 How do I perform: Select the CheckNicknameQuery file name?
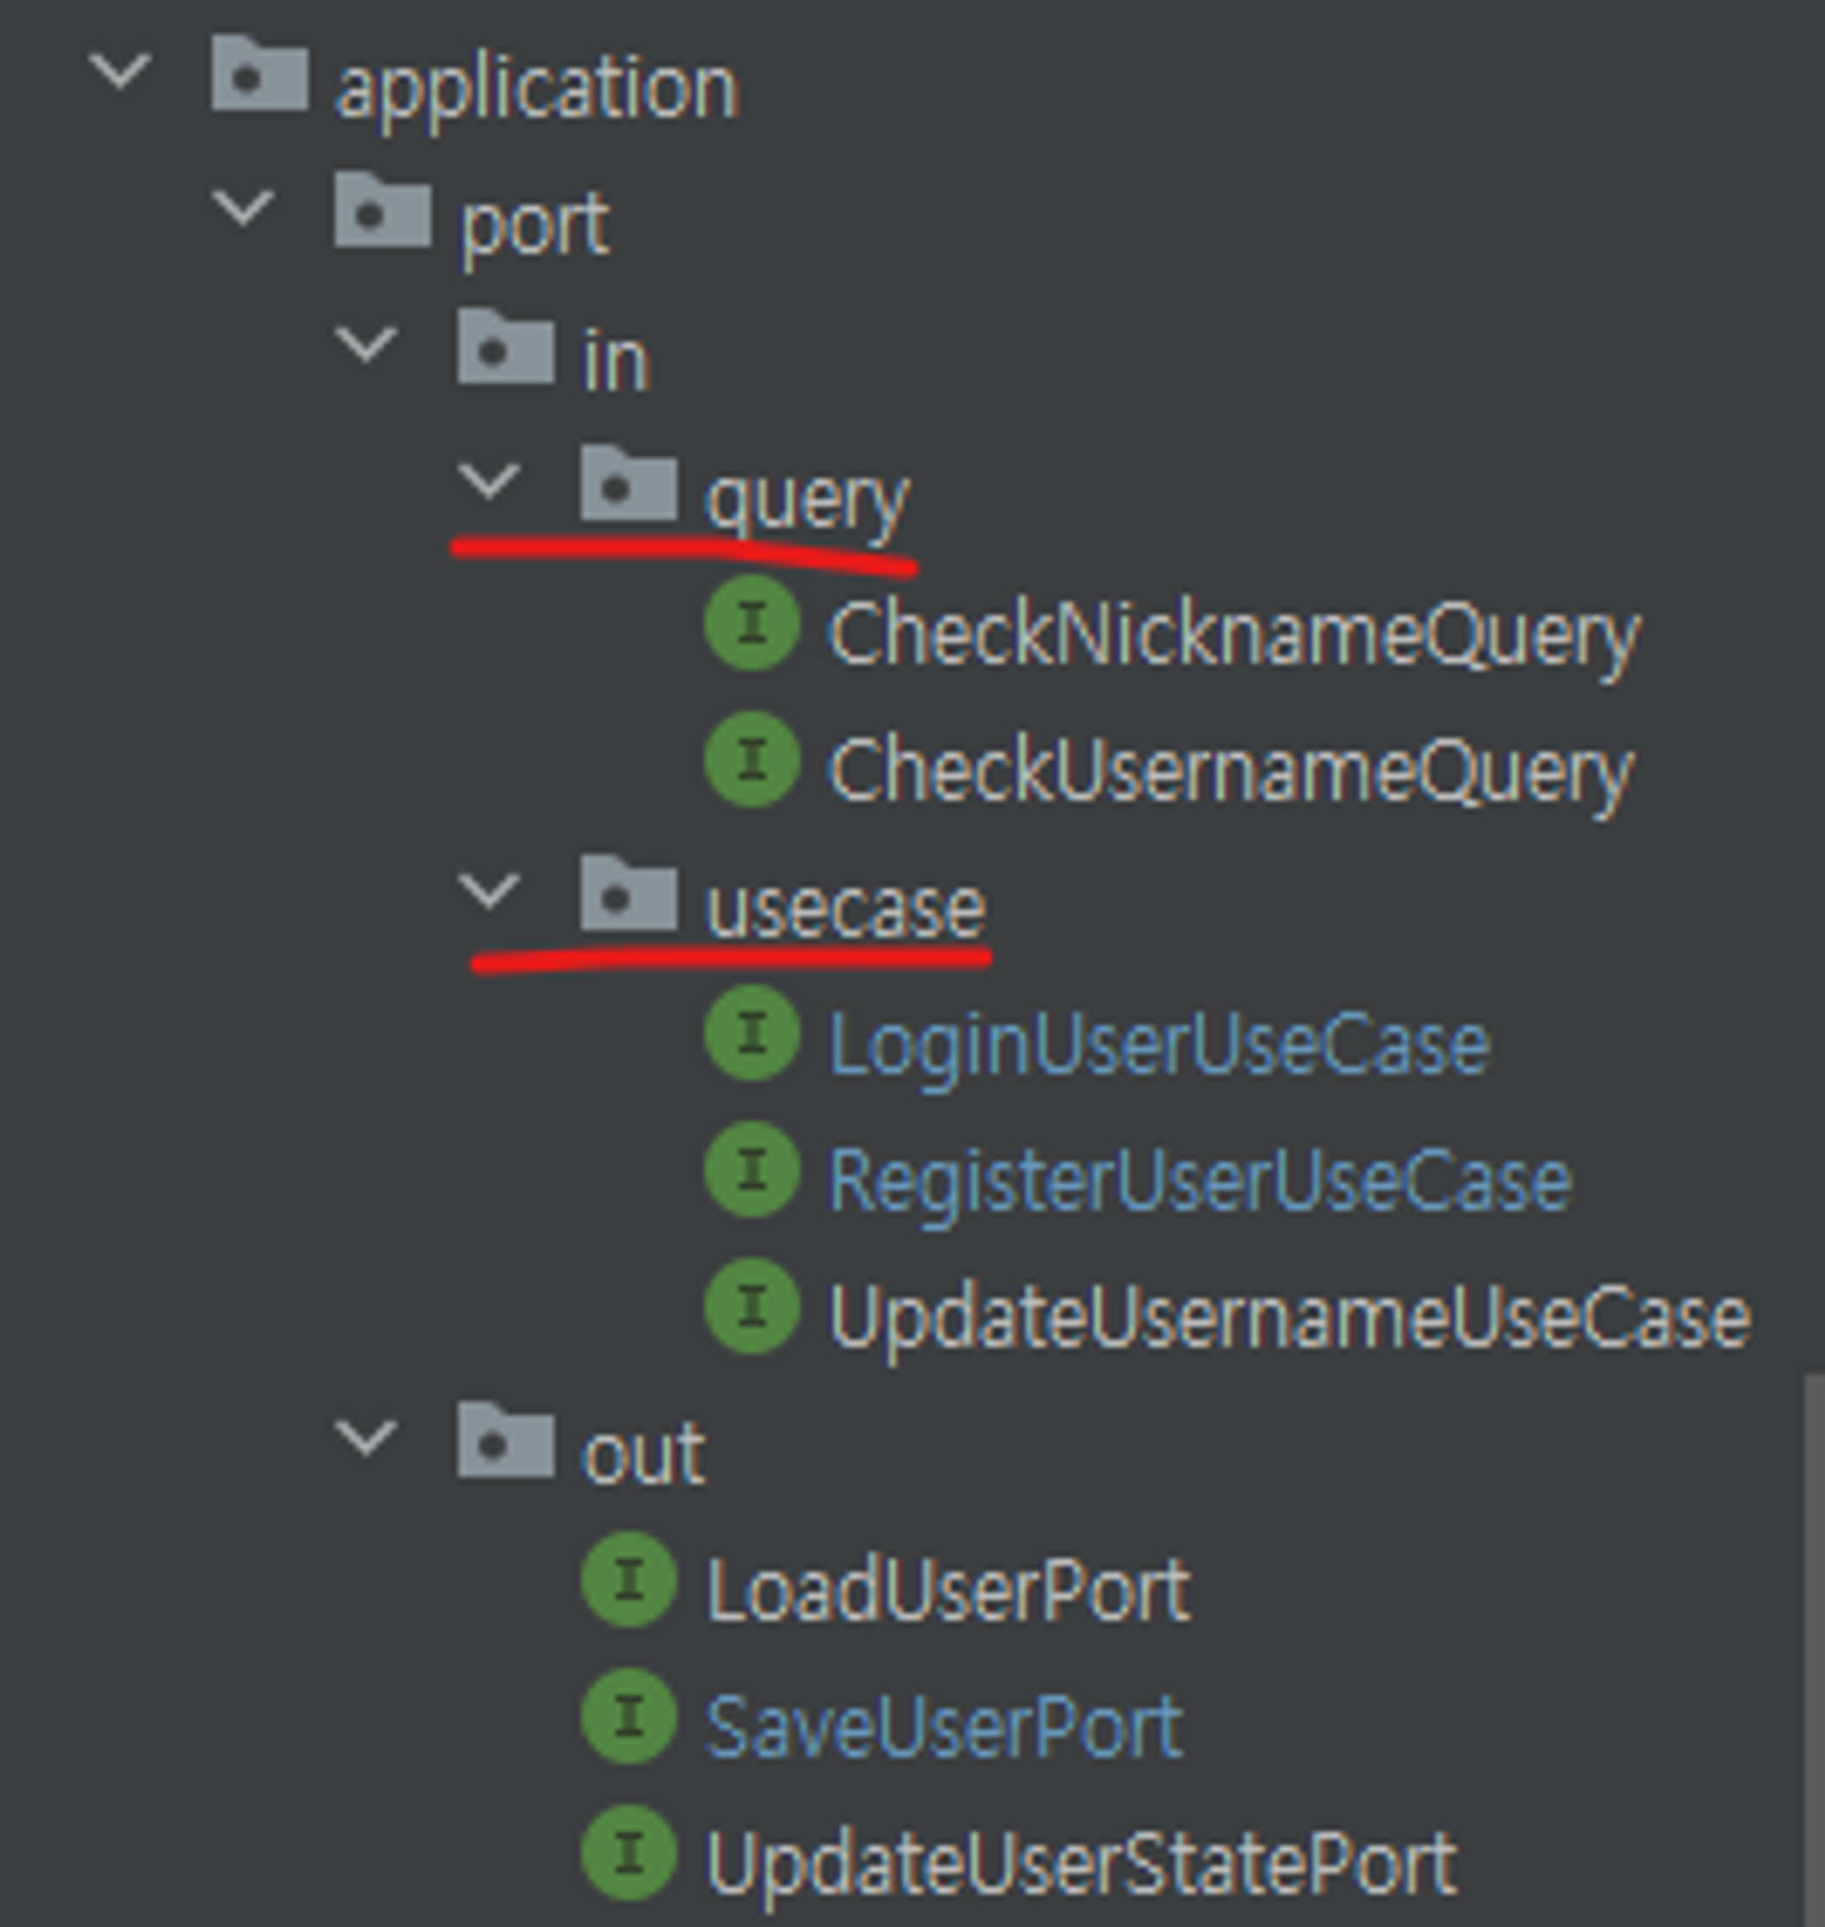click(1234, 634)
